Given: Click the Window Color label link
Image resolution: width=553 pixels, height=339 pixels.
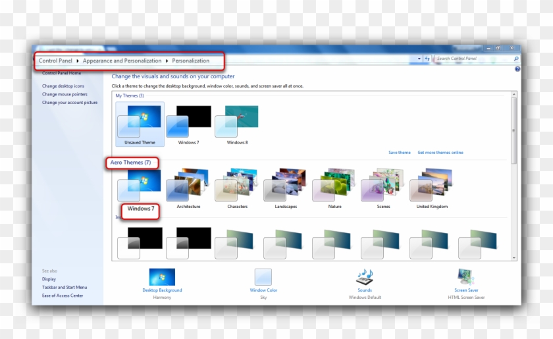Looking at the screenshot, I should [263, 290].
